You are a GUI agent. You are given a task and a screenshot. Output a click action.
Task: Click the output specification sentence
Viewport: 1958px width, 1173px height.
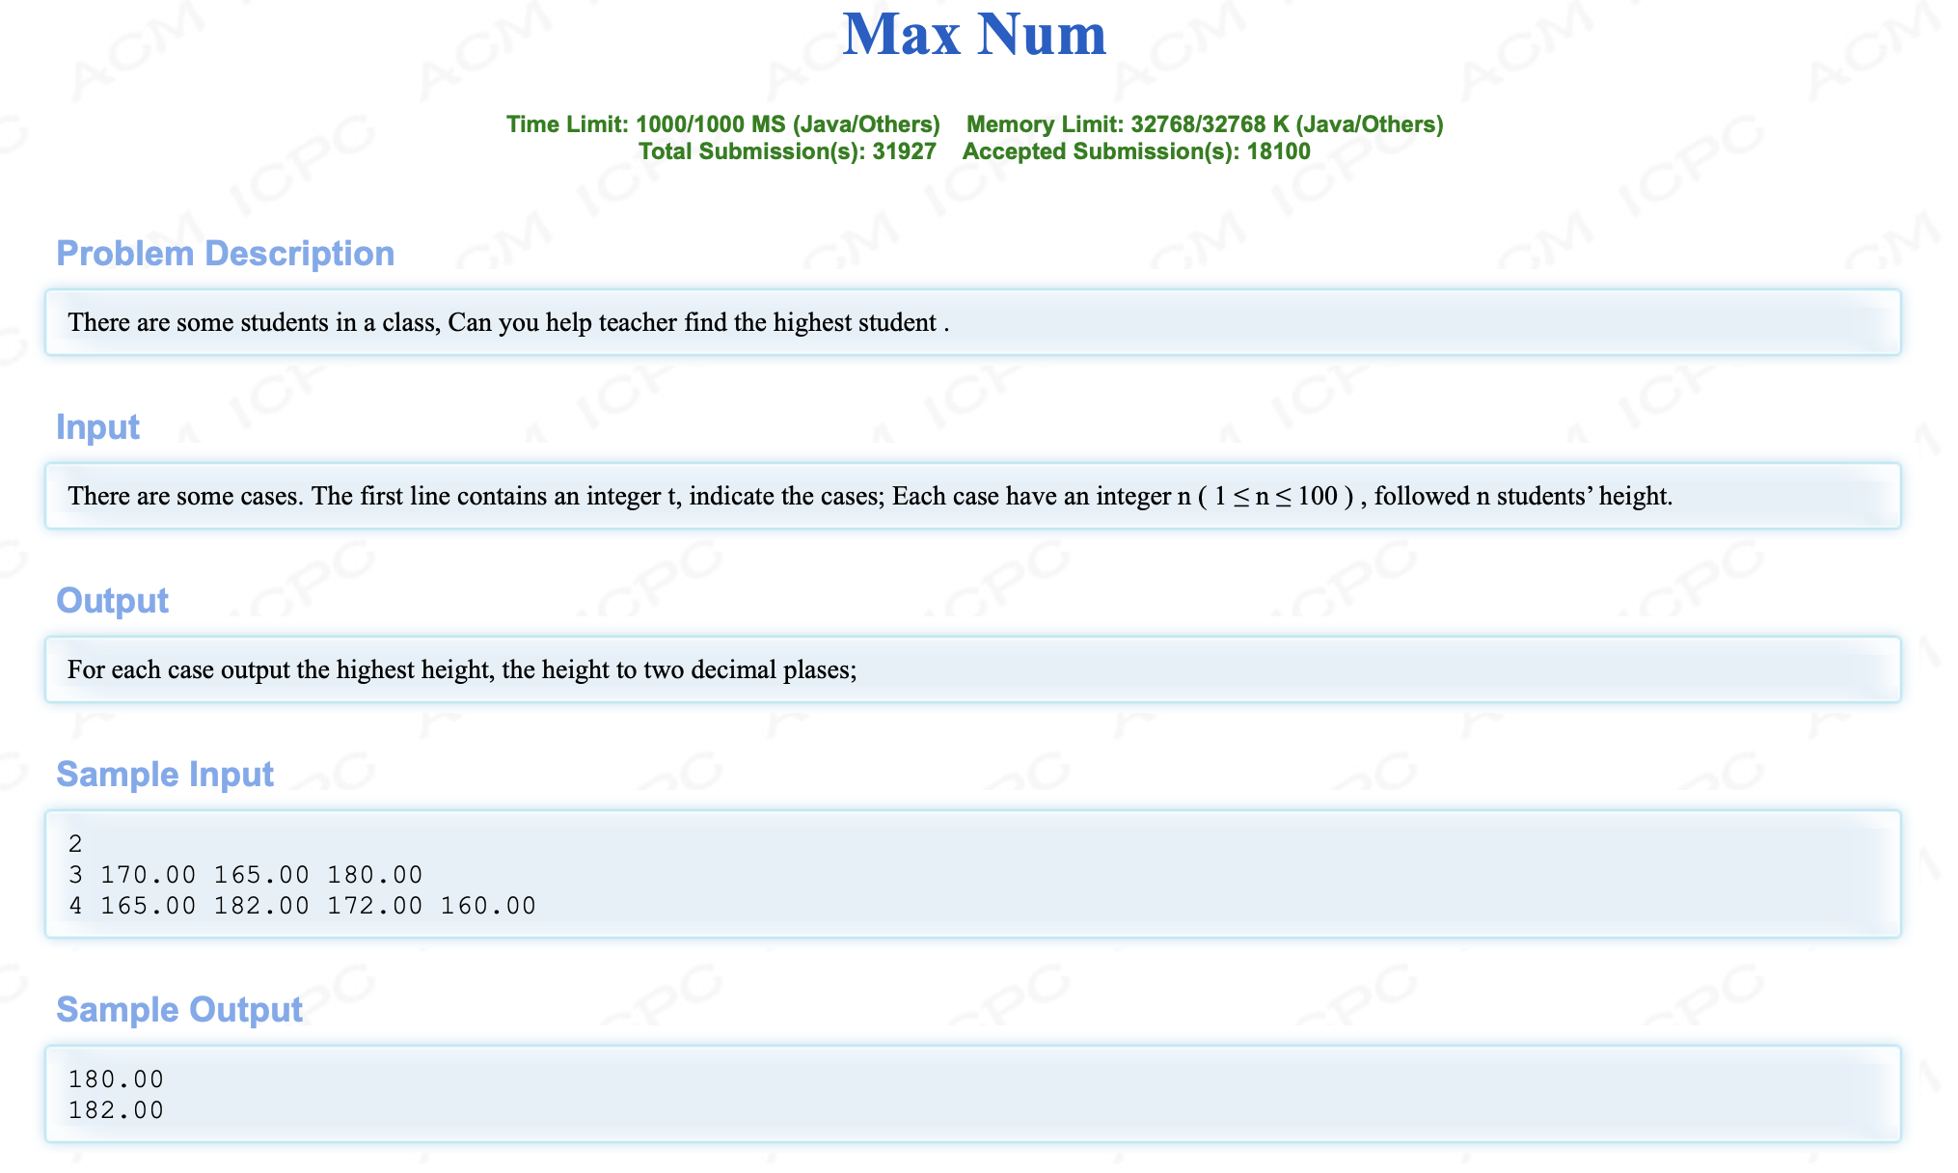[462, 669]
